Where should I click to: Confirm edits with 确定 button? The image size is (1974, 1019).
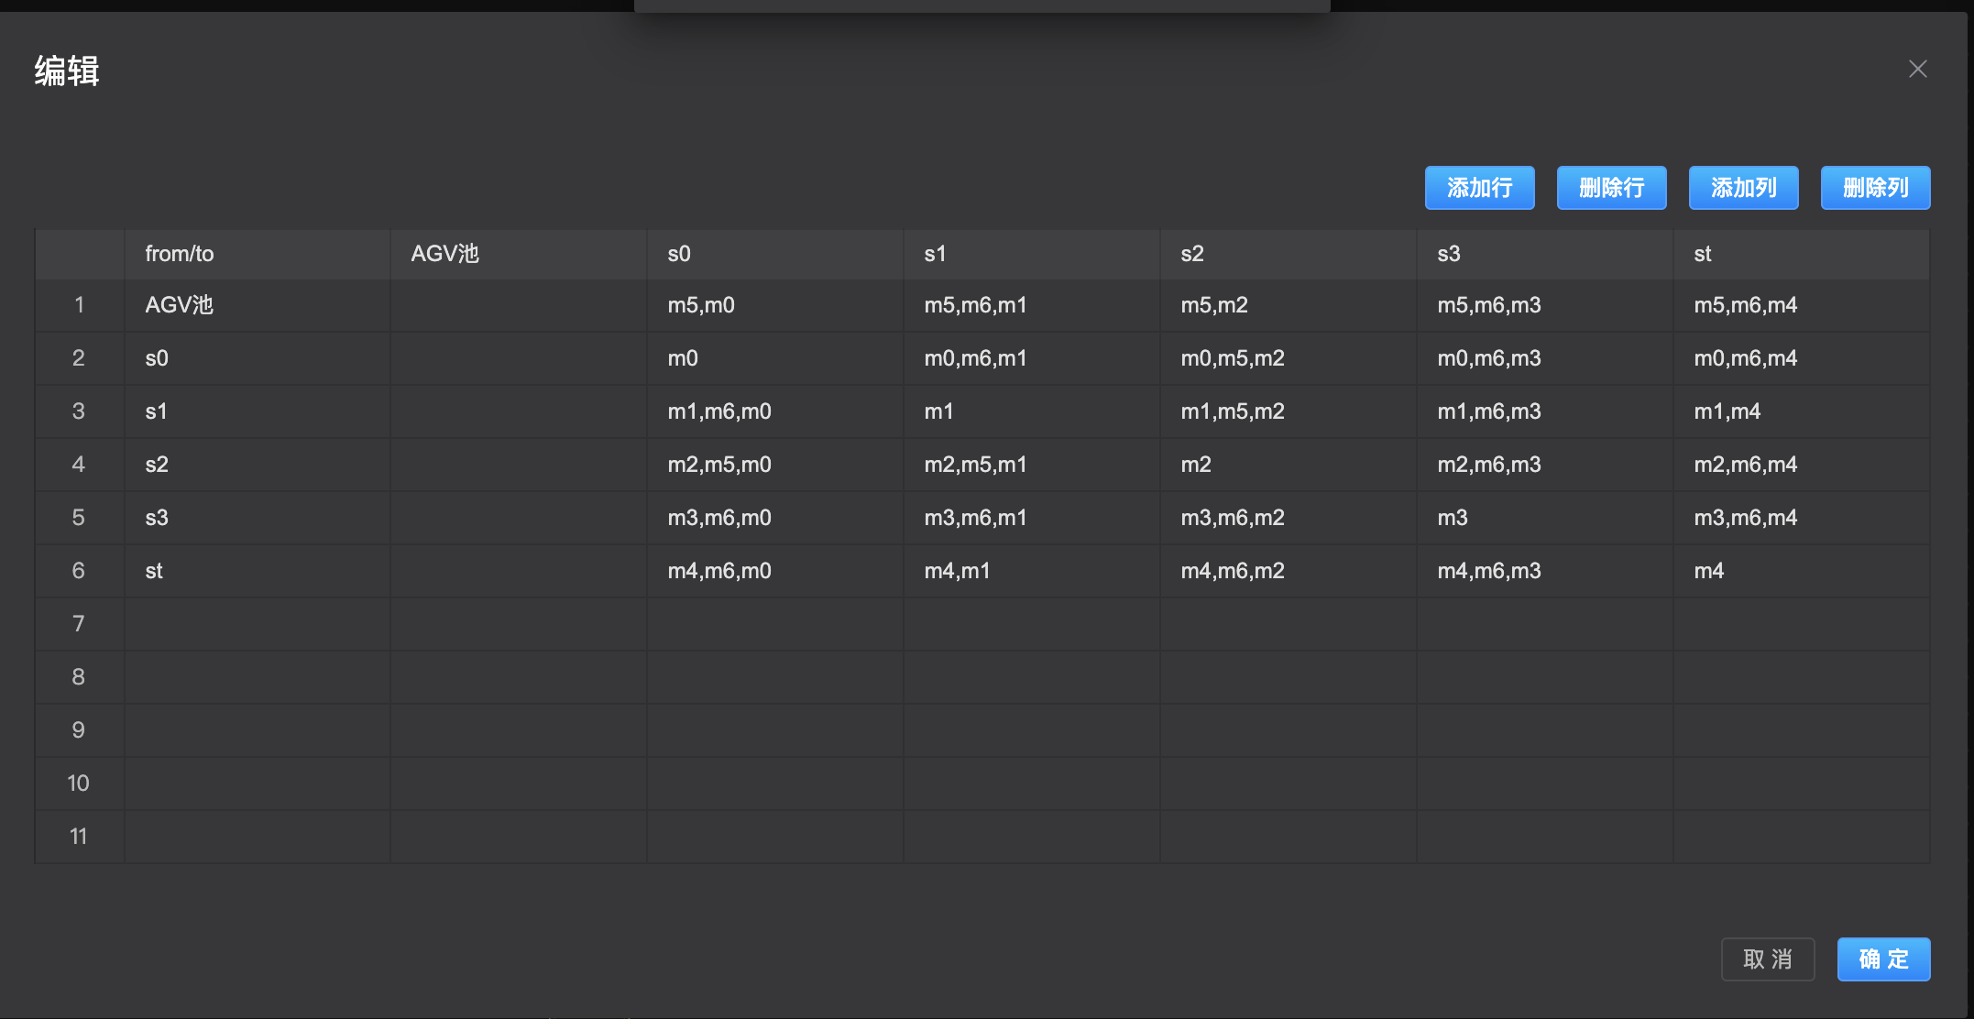[1883, 959]
